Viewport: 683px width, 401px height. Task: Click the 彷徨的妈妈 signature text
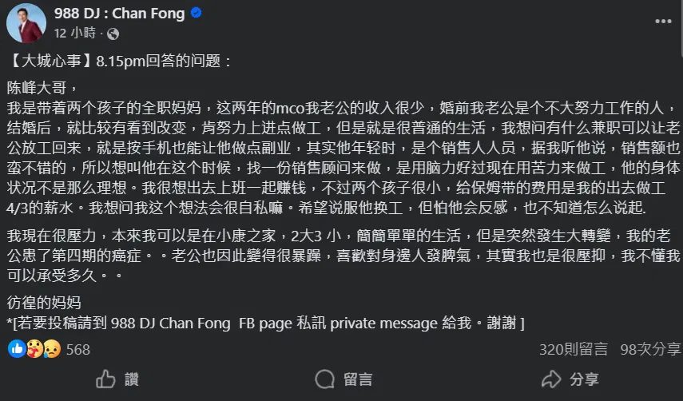pos(40,303)
